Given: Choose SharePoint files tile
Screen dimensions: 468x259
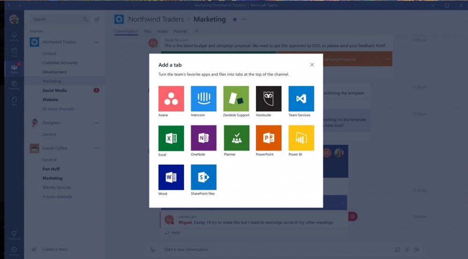Looking at the screenshot, I should point(204,177).
